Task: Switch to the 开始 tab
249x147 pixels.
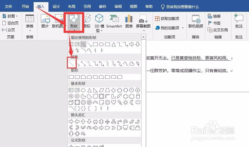Action: (x=25, y=6)
